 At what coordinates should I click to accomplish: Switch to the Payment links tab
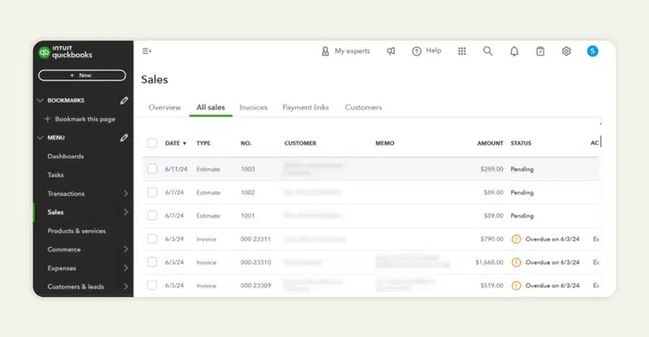(x=306, y=107)
